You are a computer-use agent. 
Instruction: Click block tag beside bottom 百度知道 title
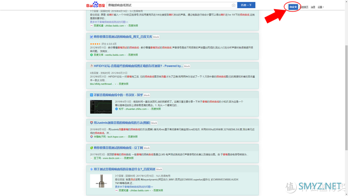[159, 169]
